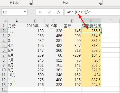The image size is (120, 93).
Task: Select cell with value 500
Action: 35,75
